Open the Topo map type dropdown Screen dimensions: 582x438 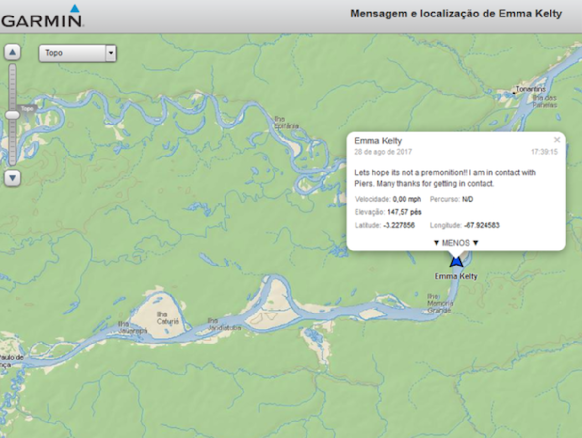(78, 53)
